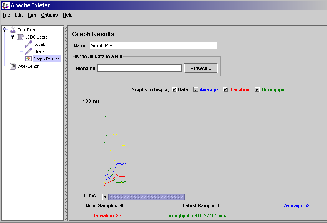The image size is (327, 223).
Task: Click the Graph Results listener icon
Action: click(28, 59)
